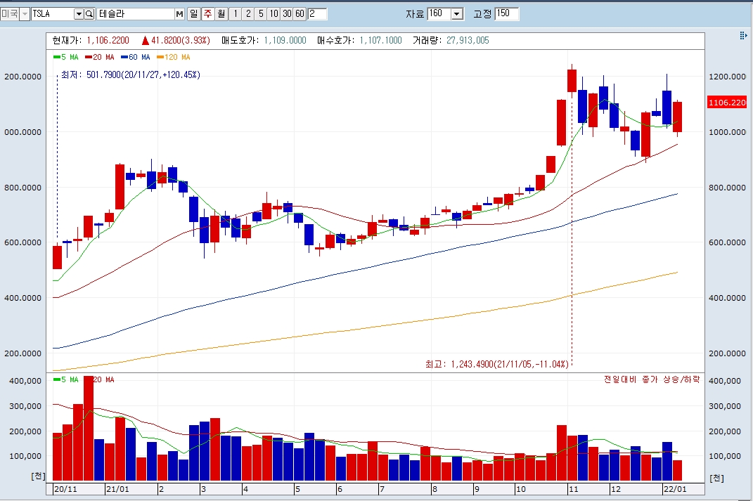
Task: Switch chart to monthly (월) period
Action: [221, 14]
